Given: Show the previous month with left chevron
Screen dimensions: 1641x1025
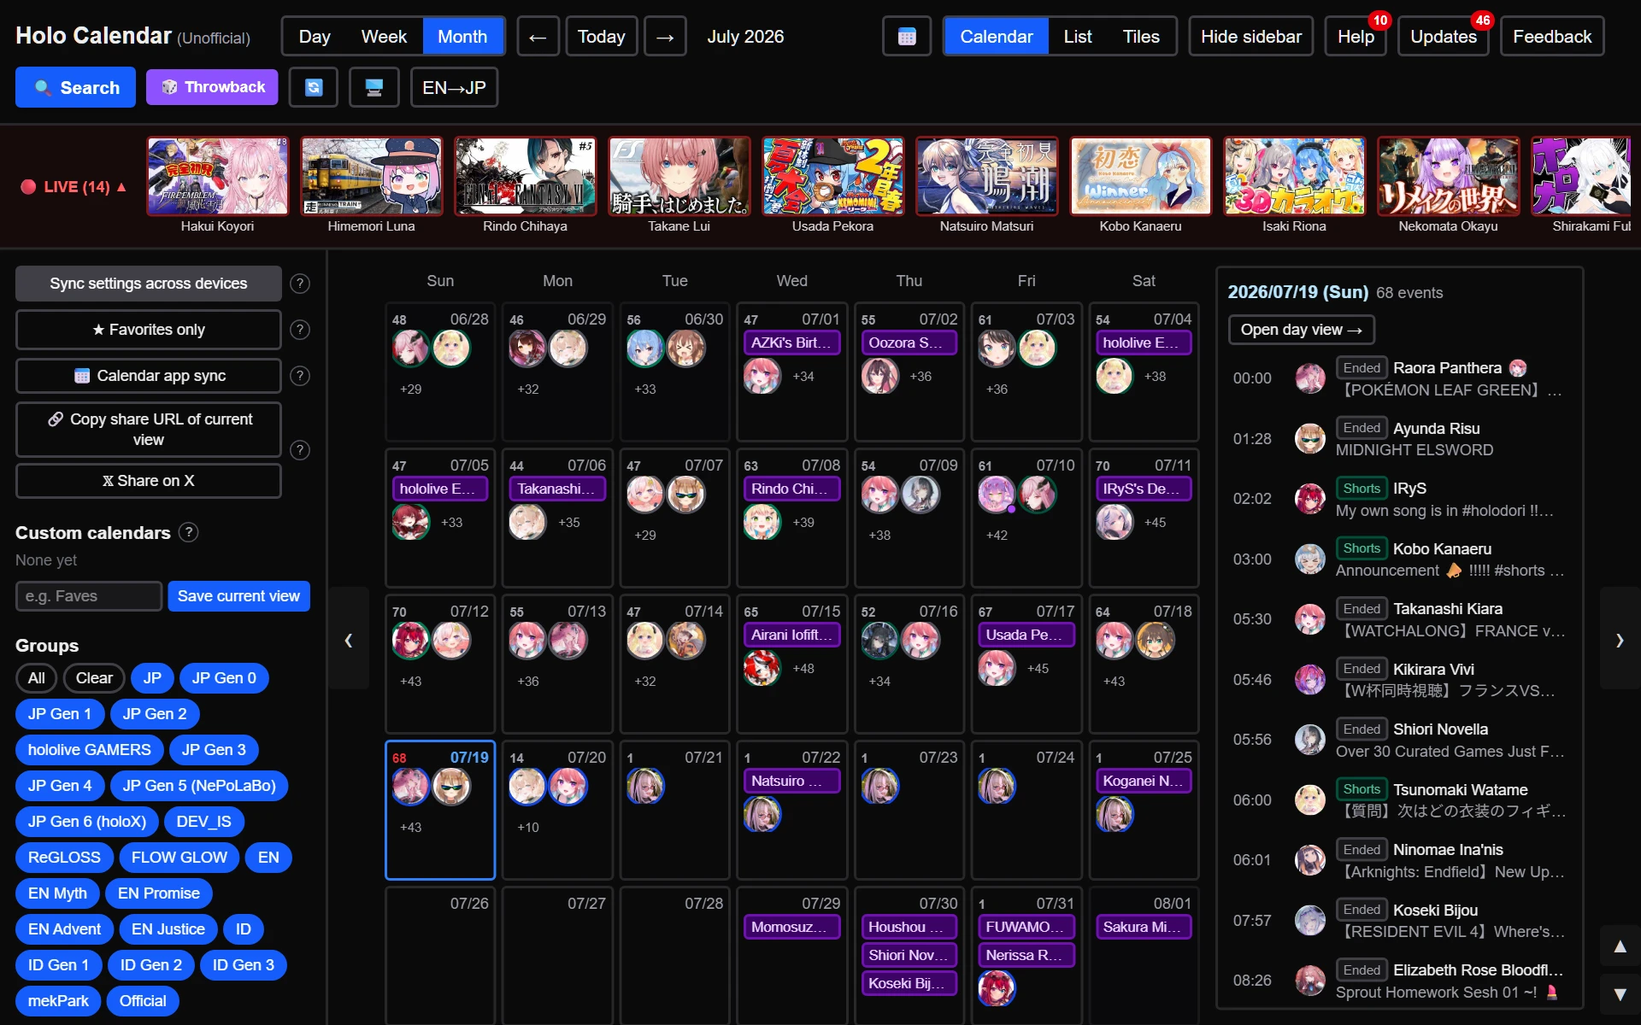Looking at the screenshot, I should click(x=349, y=639).
